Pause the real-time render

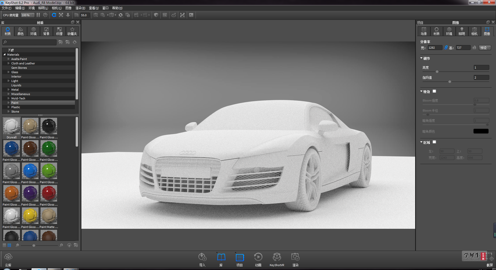38,15
